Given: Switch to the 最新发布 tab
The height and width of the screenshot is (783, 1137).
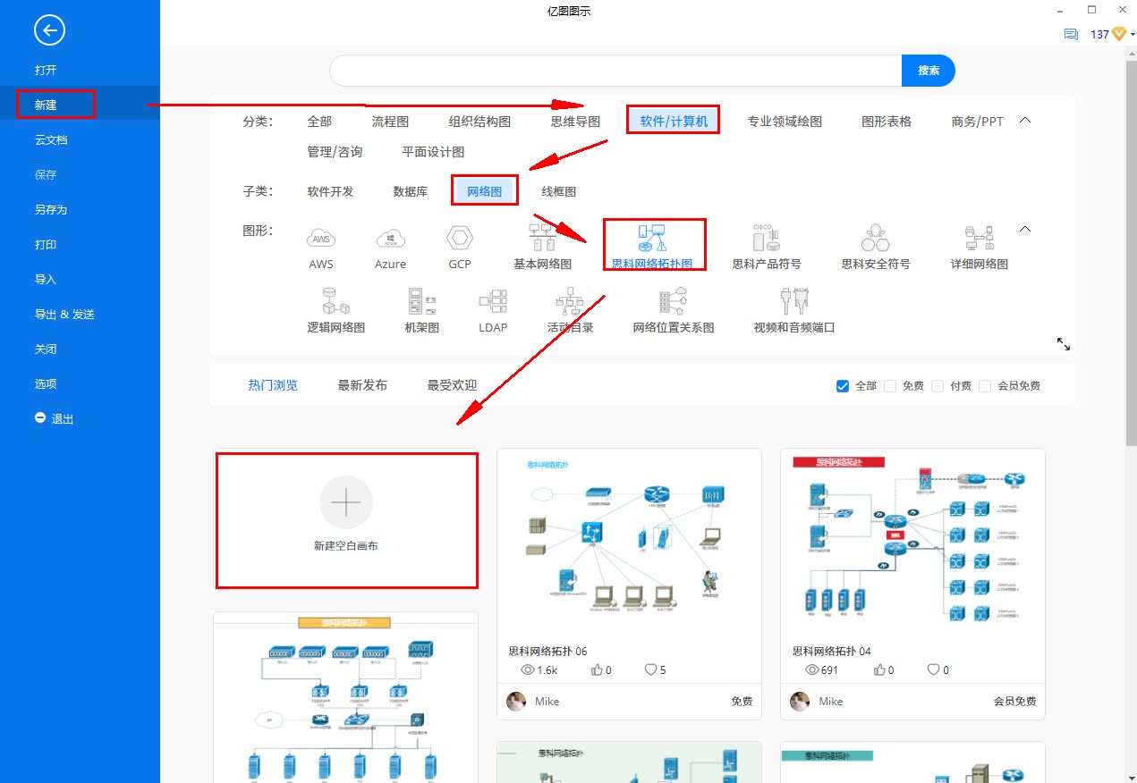Looking at the screenshot, I should click(362, 385).
